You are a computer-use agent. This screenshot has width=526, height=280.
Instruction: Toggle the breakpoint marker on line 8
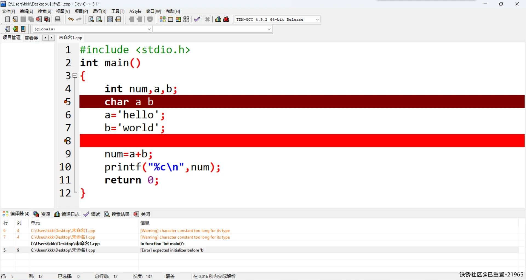pyautogui.click(x=66, y=141)
